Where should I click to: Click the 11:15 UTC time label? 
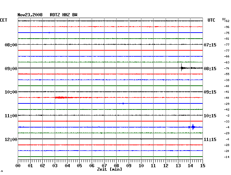tap(210, 139)
